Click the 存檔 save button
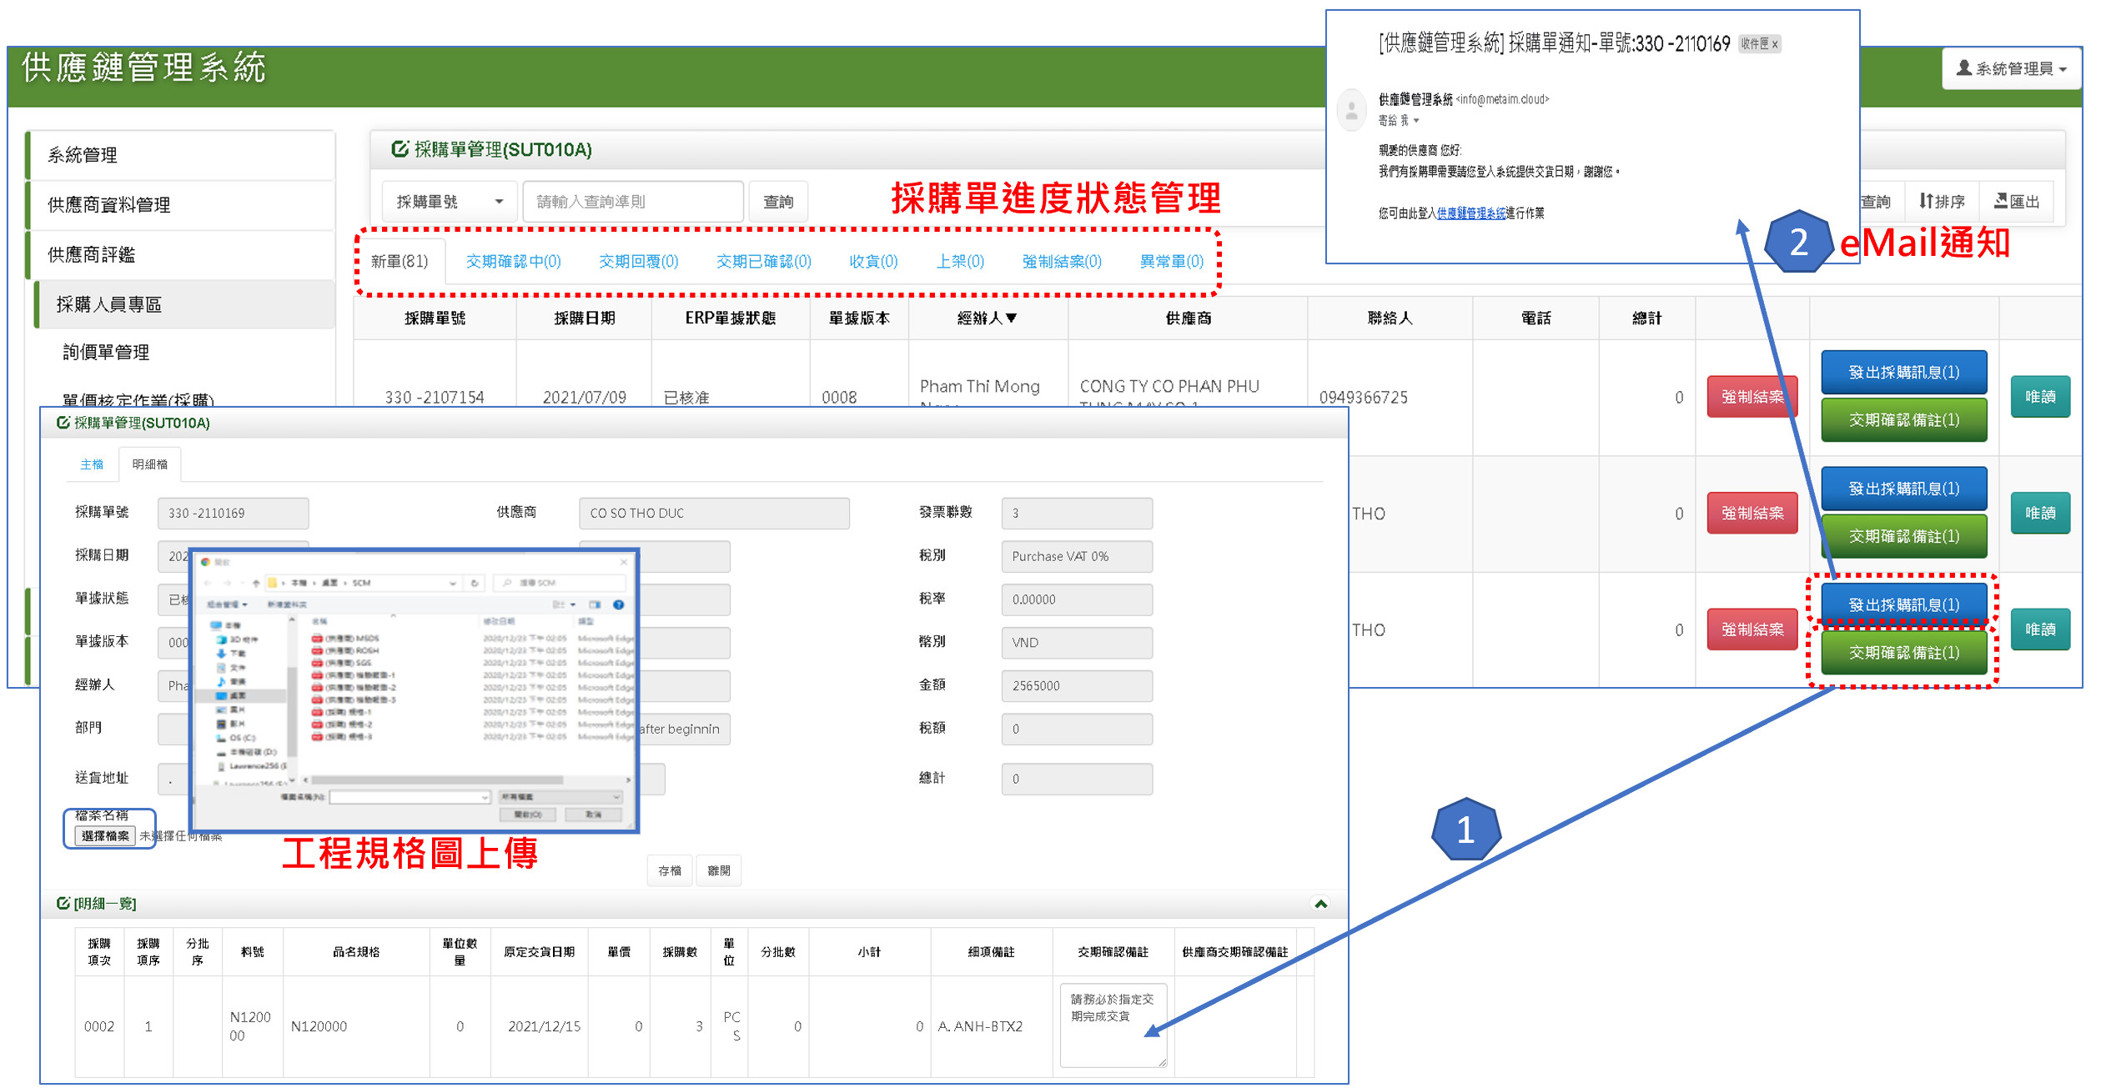 pyautogui.click(x=670, y=870)
